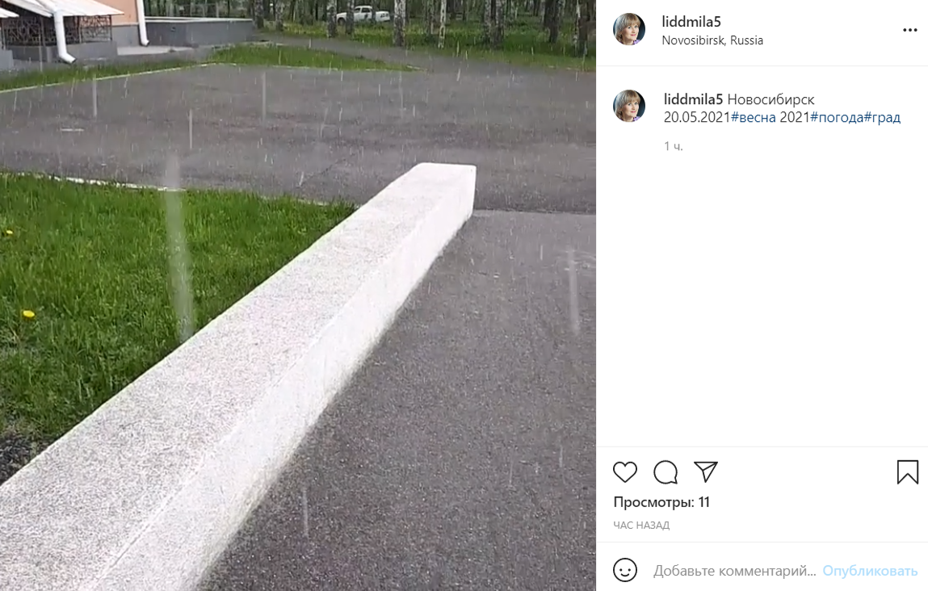This screenshot has width=928, height=591.
Task: Open avatar next to the caption
Action: click(629, 106)
